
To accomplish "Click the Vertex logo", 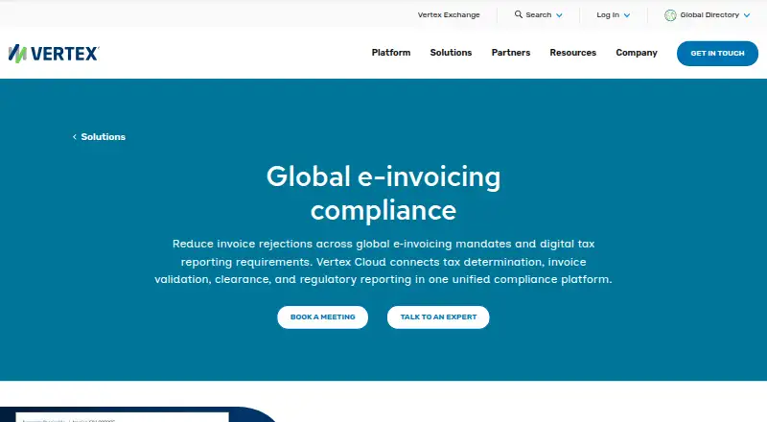I will click(x=54, y=54).
